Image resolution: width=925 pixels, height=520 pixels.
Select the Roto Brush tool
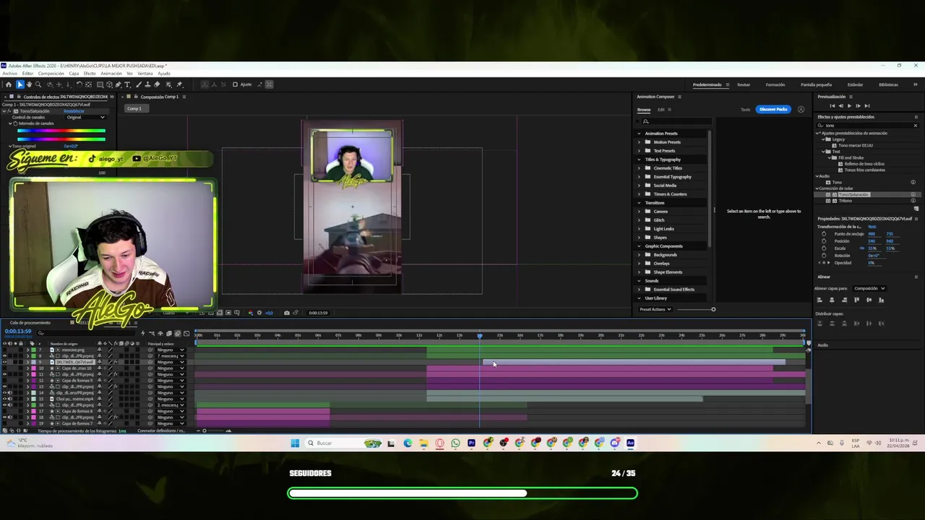click(168, 84)
